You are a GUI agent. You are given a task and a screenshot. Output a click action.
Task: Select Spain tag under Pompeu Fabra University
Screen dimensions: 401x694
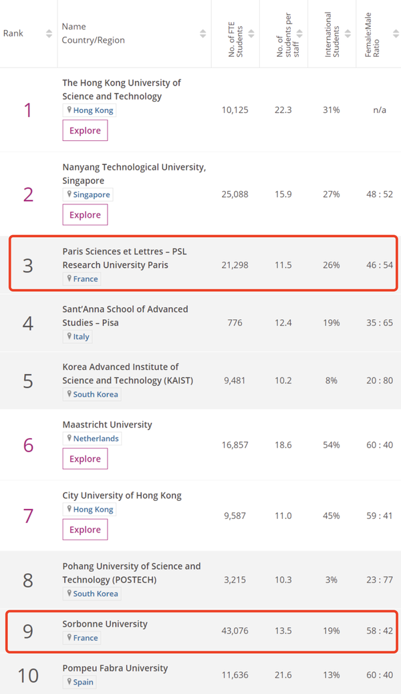pyautogui.click(x=80, y=682)
